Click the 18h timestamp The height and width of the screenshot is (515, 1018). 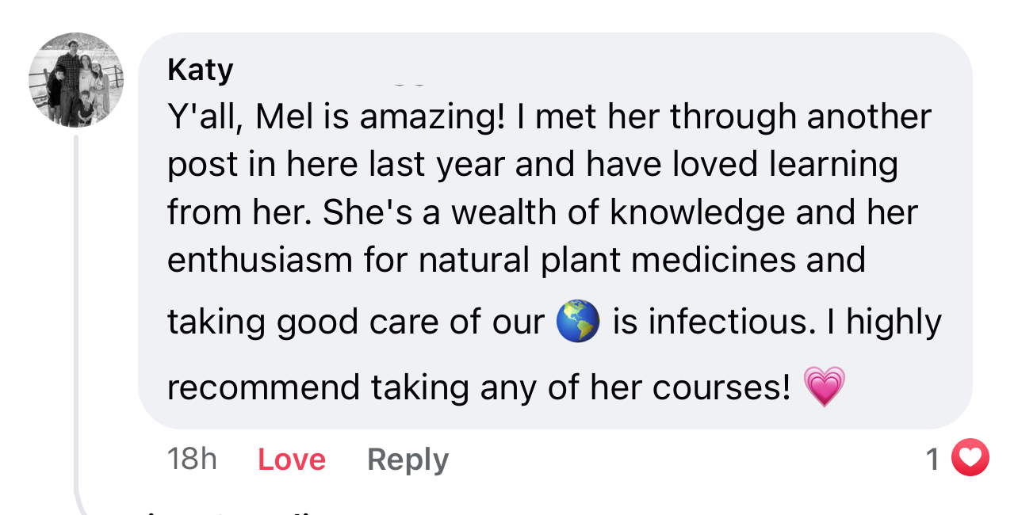(x=192, y=459)
